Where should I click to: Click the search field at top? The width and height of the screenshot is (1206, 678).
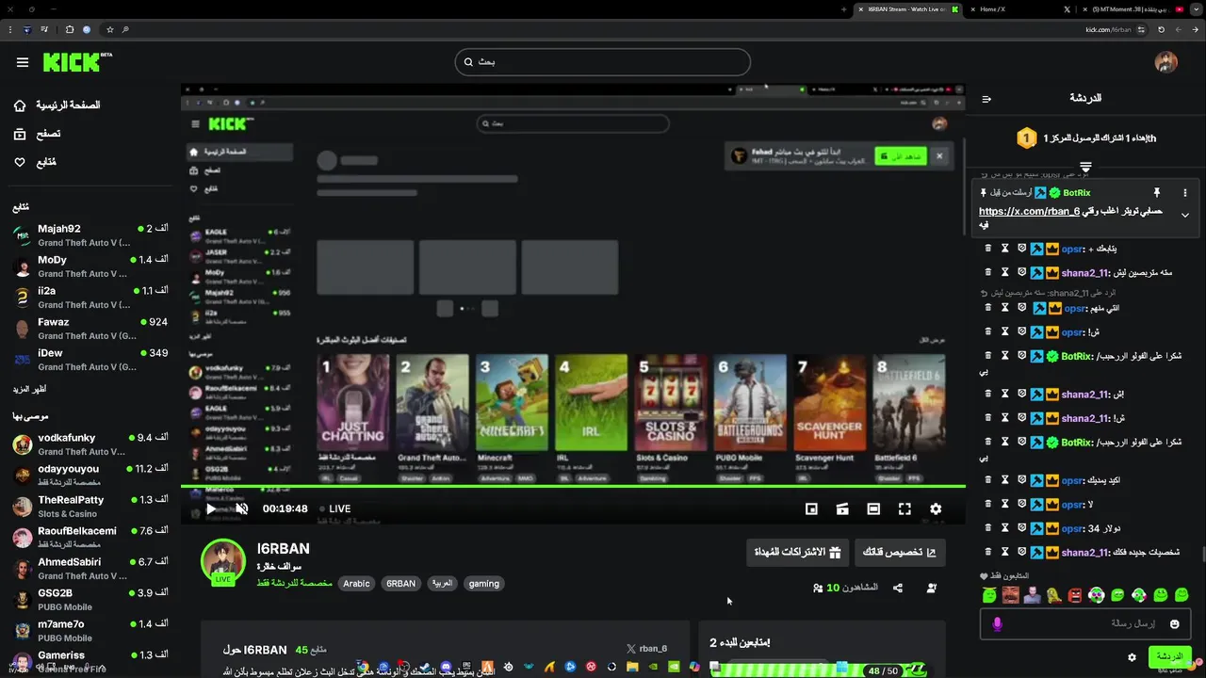tap(603, 62)
